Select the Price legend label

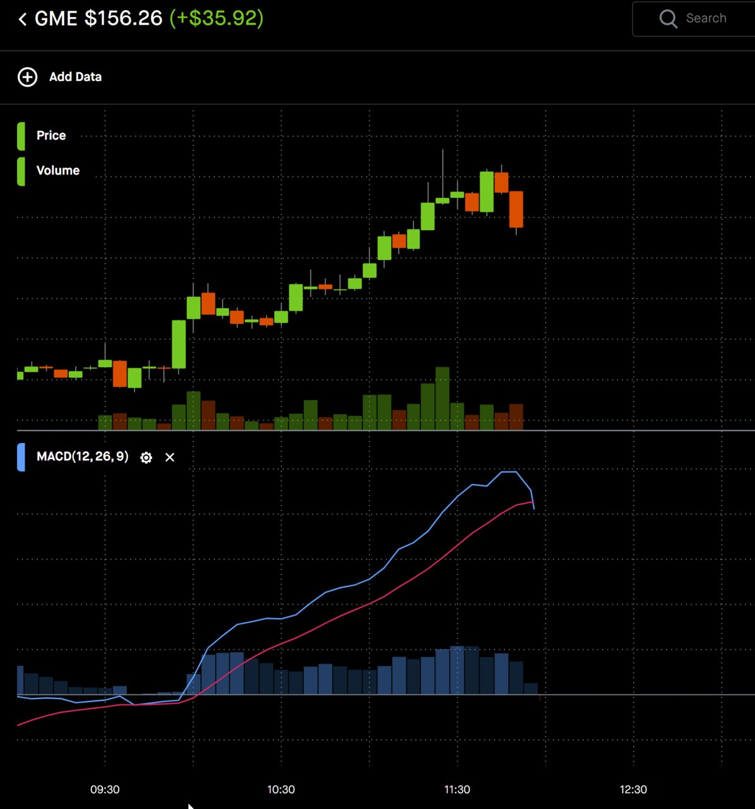tap(51, 135)
